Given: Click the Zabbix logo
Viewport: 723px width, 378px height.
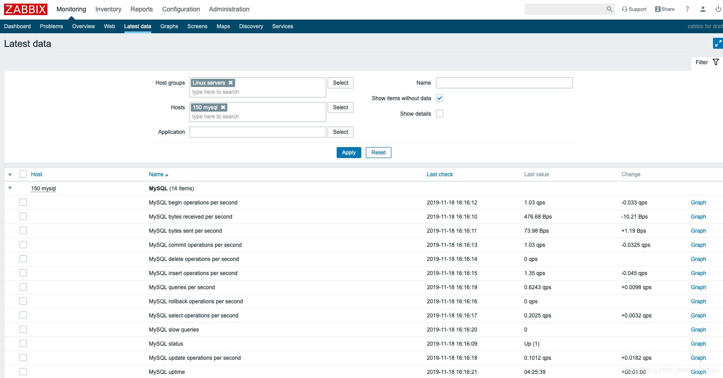Looking at the screenshot, I should pos(26,9).
